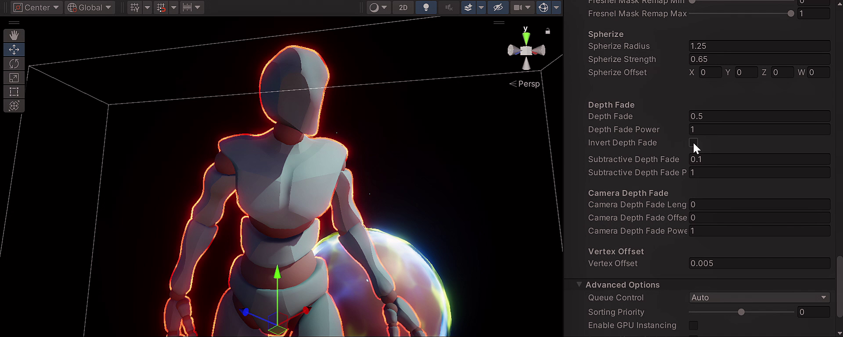843x337 pixels.
Task: Click the tools overlay drag handle
Action: click(x=14, y=22)
